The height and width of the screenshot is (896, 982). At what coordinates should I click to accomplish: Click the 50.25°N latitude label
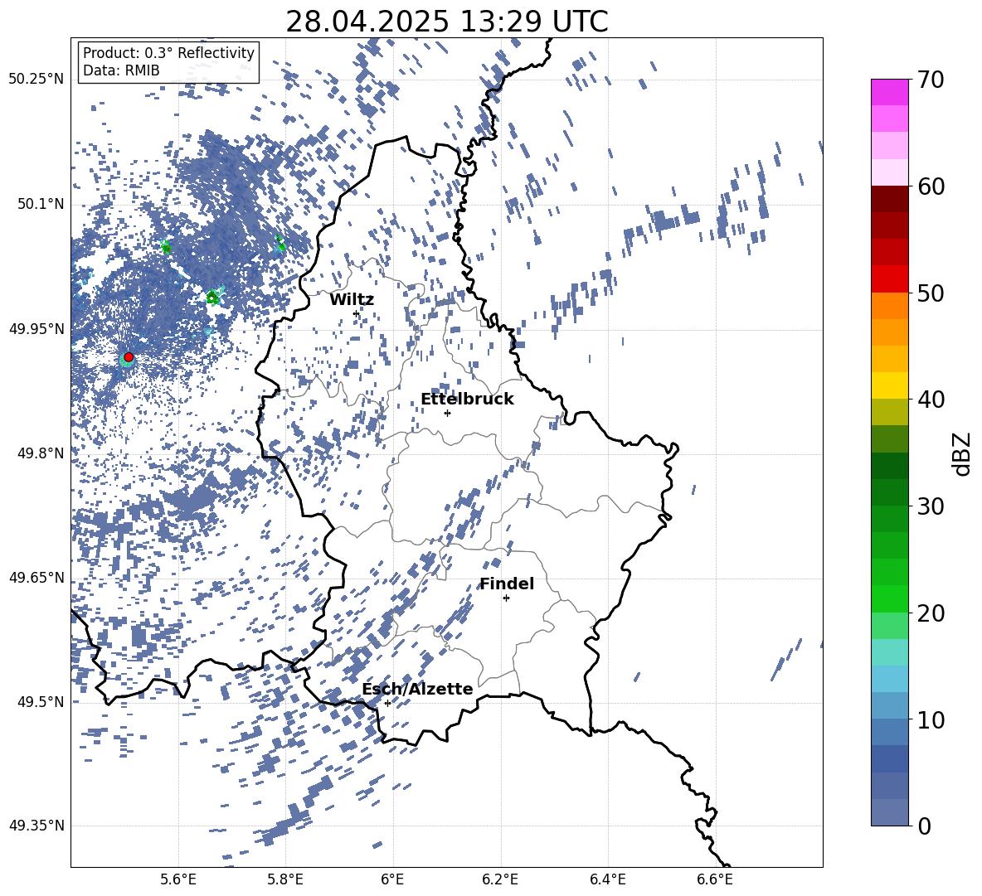(x=36, y=80)
